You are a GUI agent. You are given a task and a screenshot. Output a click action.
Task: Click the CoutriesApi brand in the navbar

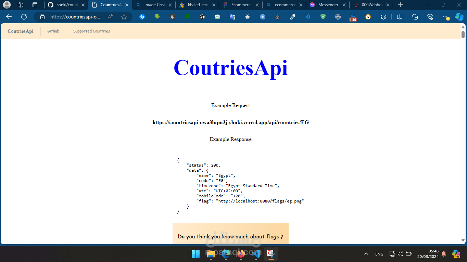tap(20, 31)
